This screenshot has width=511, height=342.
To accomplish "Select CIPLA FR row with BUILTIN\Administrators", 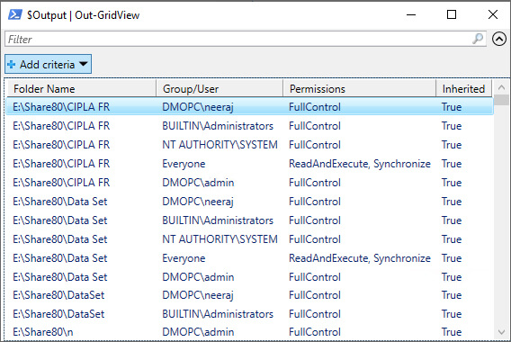I will click(249, 126).
